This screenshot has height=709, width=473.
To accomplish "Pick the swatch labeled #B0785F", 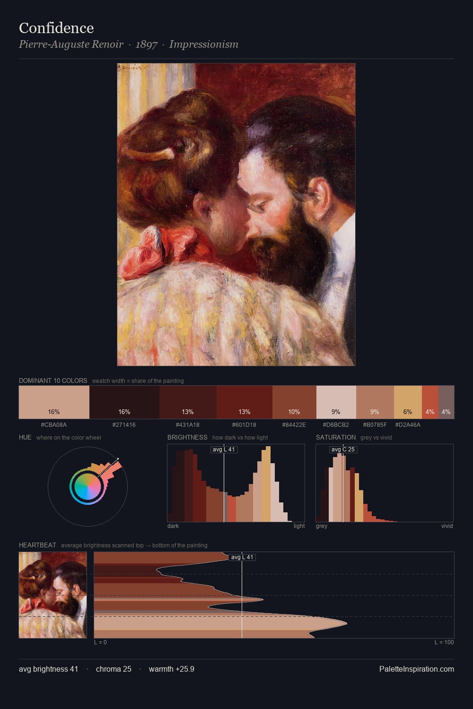I will (x=375, y=402).
